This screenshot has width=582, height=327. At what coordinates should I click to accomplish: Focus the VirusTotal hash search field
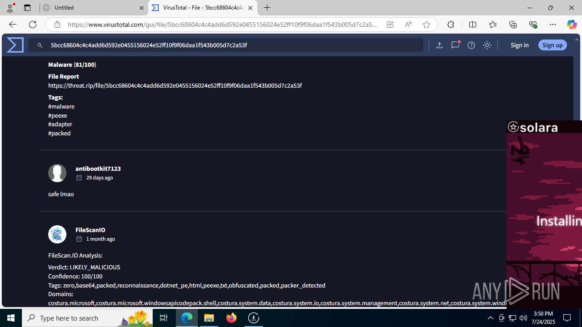click(226, 45)
